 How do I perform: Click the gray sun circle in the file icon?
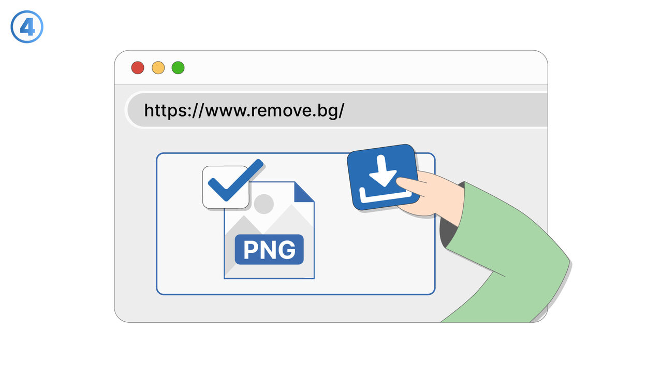pos(263,204)
